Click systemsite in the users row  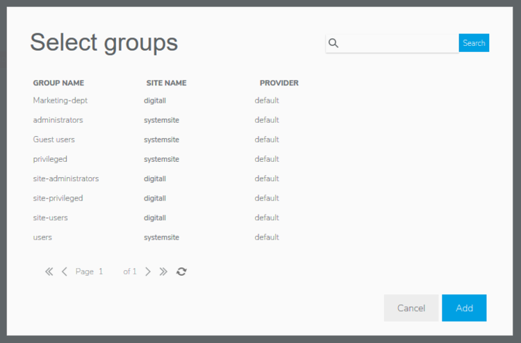tap(161, 237)
